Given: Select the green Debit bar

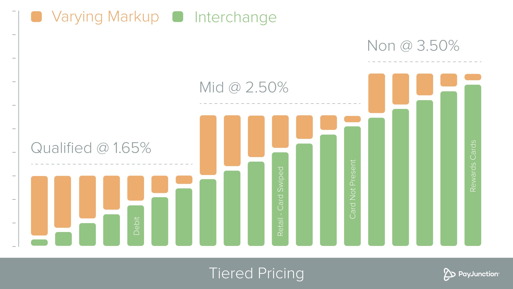Looking at the screenshot, I should [136, 226].
